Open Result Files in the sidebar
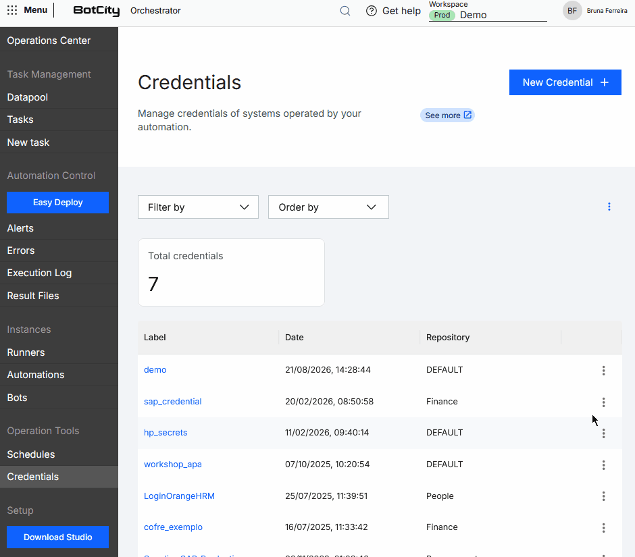 [59, 296]
